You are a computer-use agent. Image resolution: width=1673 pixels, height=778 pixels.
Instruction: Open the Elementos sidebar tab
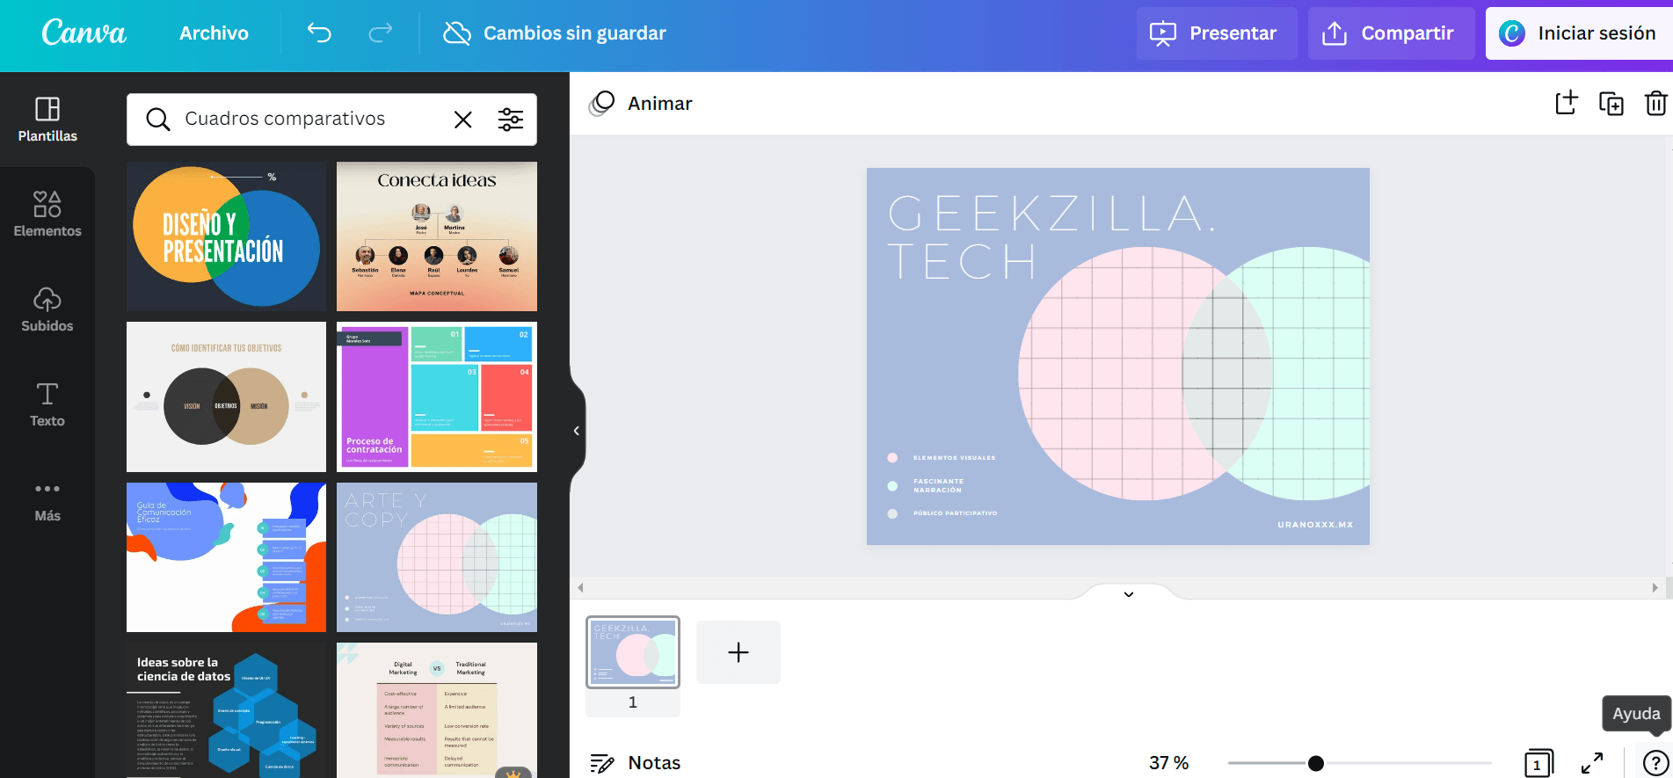pyautogui.click(x=47, y=214)
